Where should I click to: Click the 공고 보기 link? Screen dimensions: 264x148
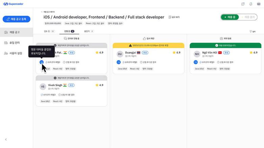[x=174, y=17]
